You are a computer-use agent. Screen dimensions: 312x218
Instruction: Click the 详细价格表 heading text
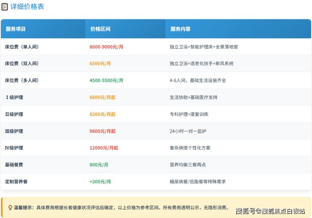point(27,7)
